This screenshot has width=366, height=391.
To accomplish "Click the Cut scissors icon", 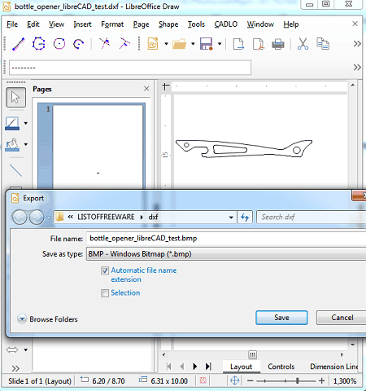I will (x=303, y=44).
